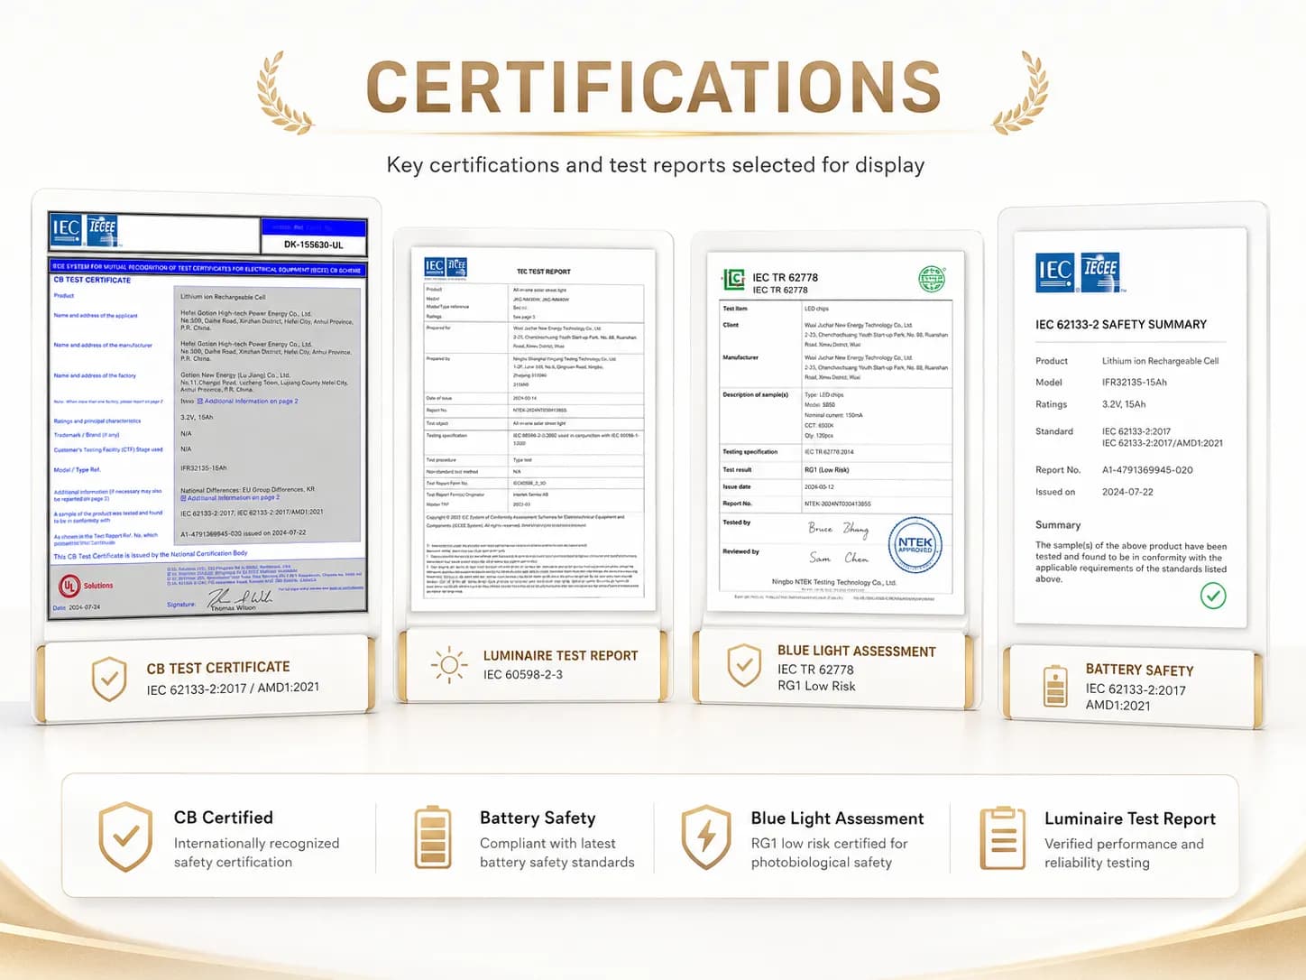The image size is (1306, 980).
Task: Click the 'CB TEST CERTIFICATE' caption on the gold stand
Action: 218,669
